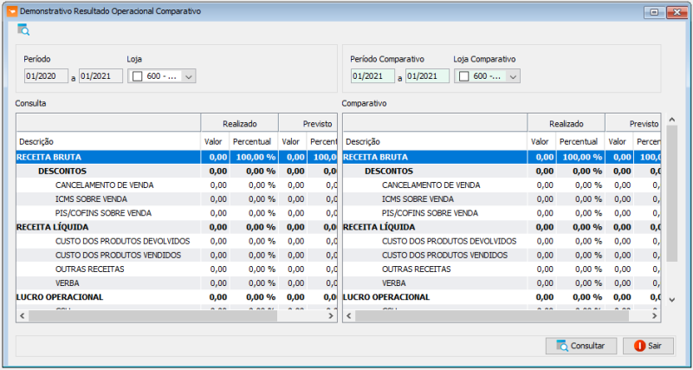Select CUSTO DOS PRODUTOS VENDIDOS in Consulta
693x370 pixels.
177,255
